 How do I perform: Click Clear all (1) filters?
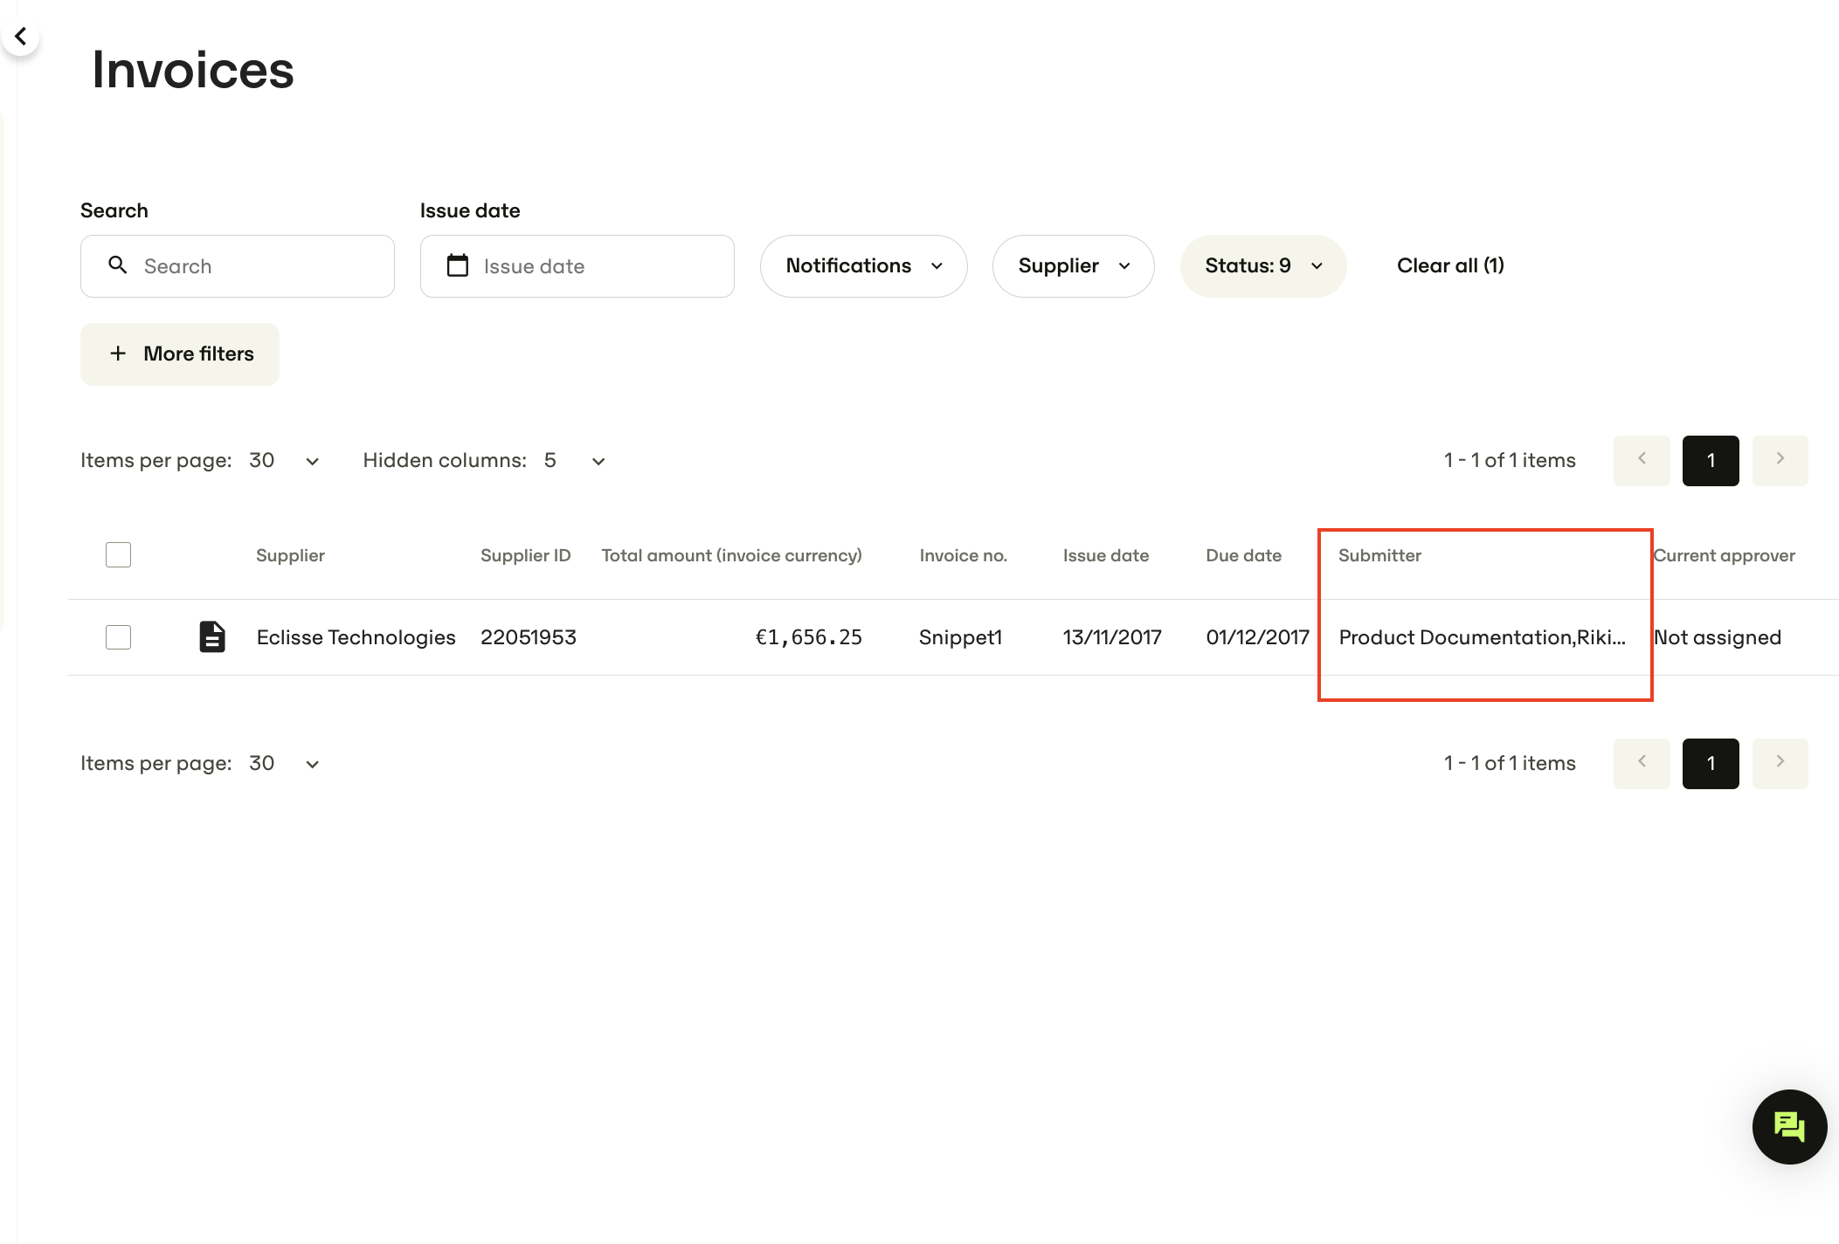[1450, 265]
